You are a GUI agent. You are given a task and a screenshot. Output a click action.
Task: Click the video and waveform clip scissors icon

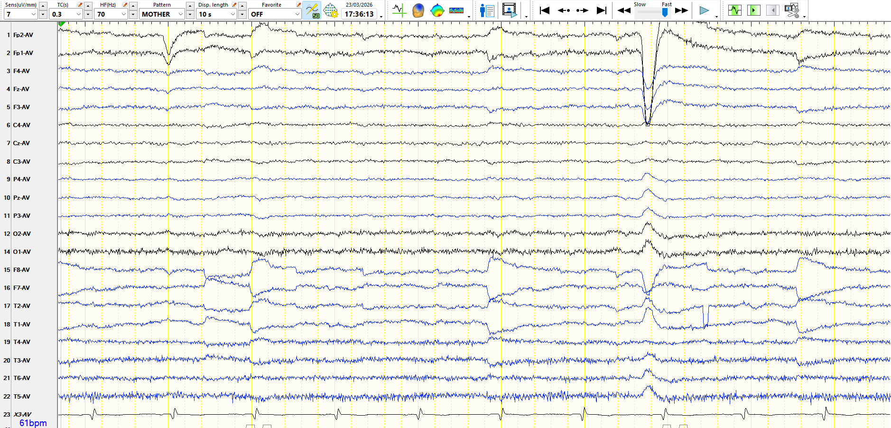pos(791,10)
